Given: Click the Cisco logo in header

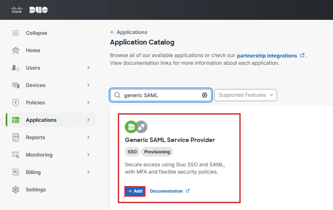Looking at the screenshot, I should (x=17, y=10).
